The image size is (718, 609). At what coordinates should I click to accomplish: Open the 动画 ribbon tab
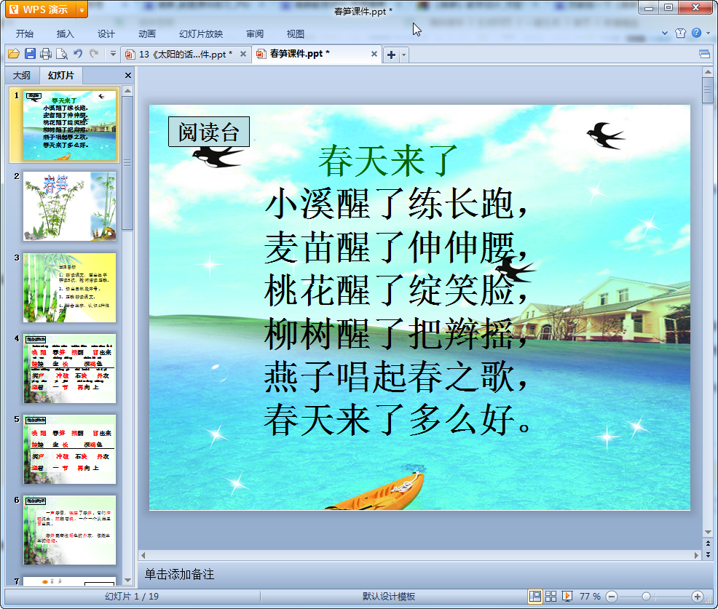coord(147,34)
